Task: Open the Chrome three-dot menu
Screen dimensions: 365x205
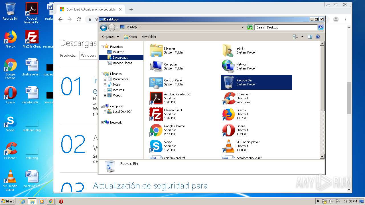Action: 345,19
